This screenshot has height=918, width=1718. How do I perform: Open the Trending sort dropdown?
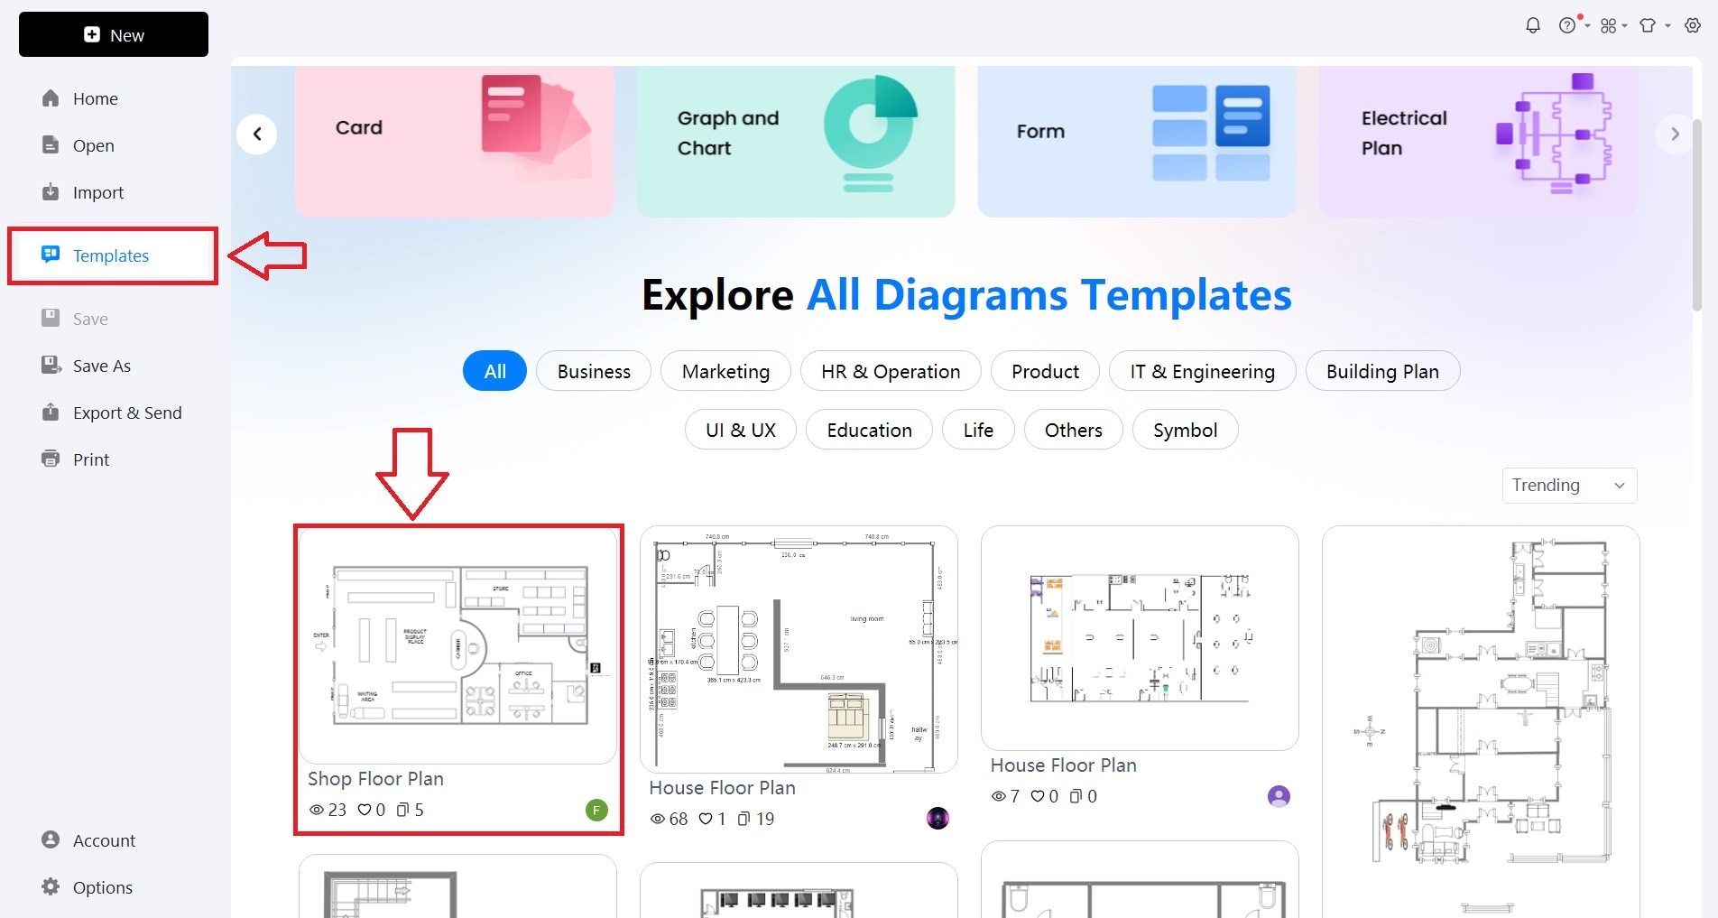tap(1569, 486)
